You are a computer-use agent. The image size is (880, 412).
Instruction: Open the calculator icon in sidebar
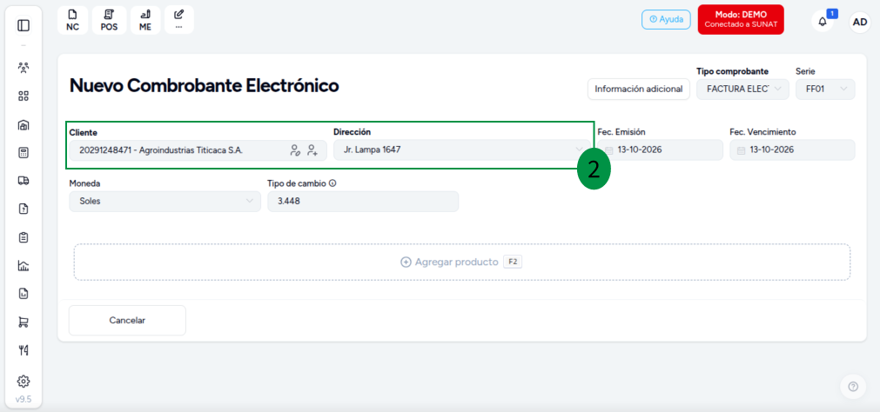(x=23, y=152)
